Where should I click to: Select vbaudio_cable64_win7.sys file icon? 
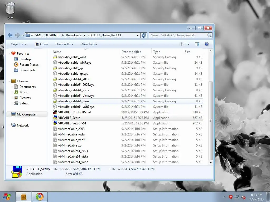55,107
